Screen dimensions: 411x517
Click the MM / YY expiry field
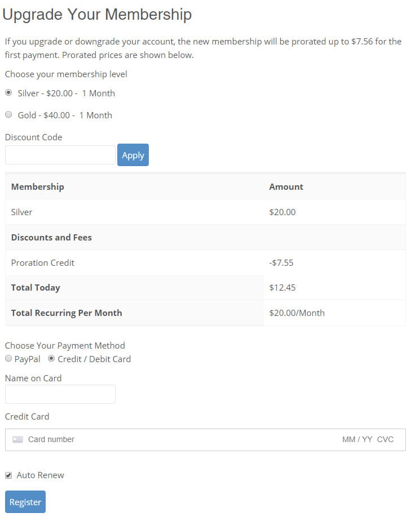tap(357, 439)
